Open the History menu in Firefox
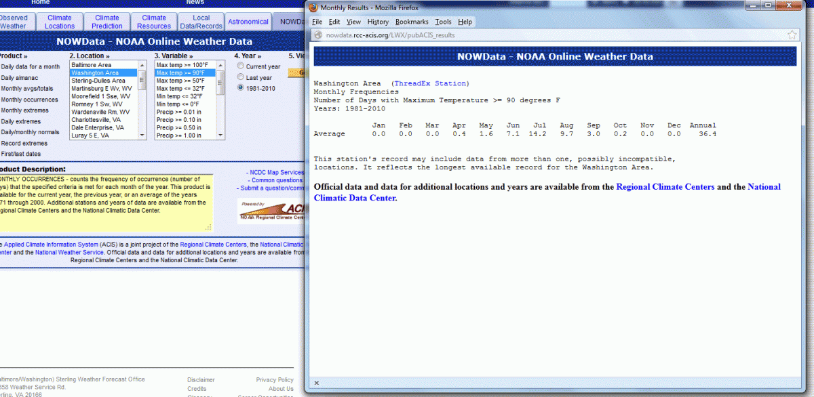Screen dimensions: 814x397 point(378,22)
